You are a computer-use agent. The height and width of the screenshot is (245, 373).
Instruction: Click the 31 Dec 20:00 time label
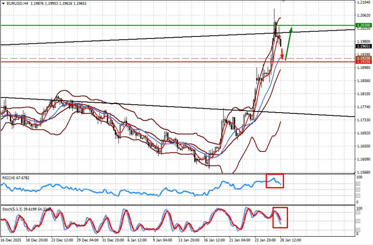pyautogui.click(x=113, y=240)
